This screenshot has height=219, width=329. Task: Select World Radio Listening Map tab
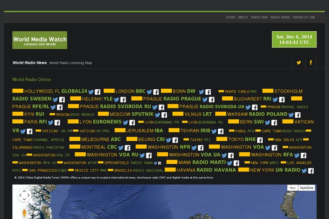click(71, 63)
